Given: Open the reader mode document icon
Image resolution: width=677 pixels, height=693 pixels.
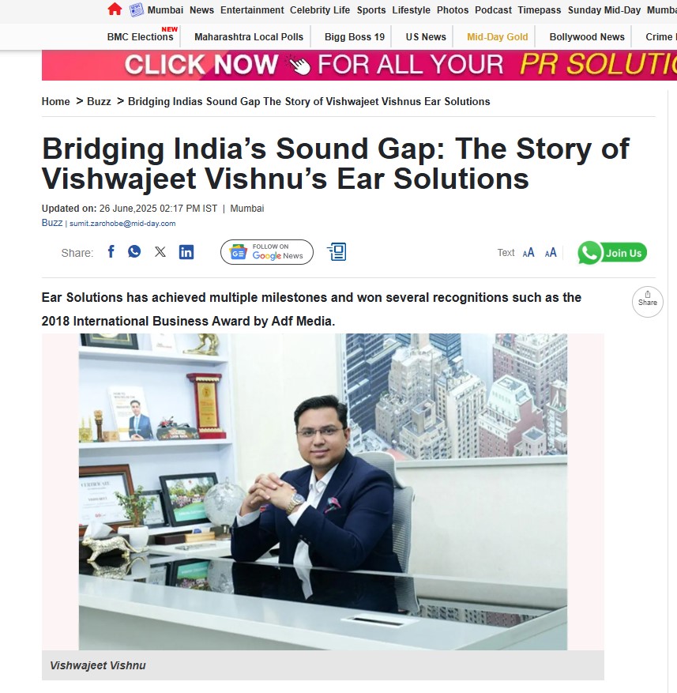Looking at the screenshot, I should pyautogui.click(x=337, y=252).
